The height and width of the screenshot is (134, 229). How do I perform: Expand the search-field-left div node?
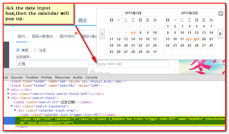8,93
